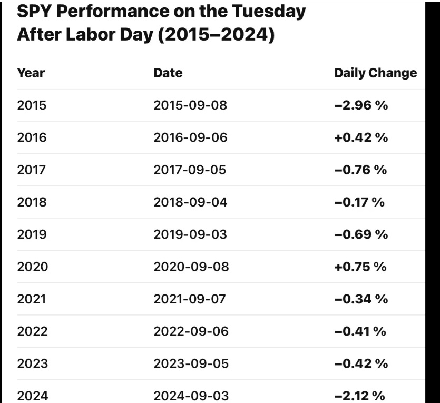
Task: Click the −0.76 % daily change value
Action: 361,170
